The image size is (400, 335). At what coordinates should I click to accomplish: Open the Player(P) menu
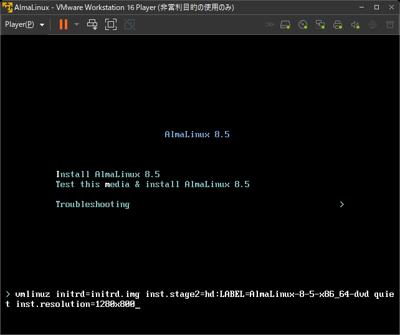(19, 24)
